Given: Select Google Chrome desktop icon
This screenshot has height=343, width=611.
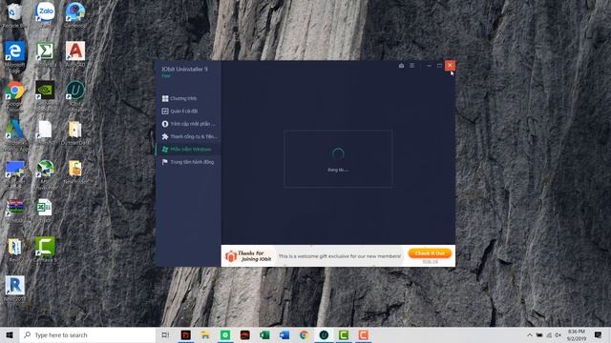Looking at the screenshot, I should (15, 95).
